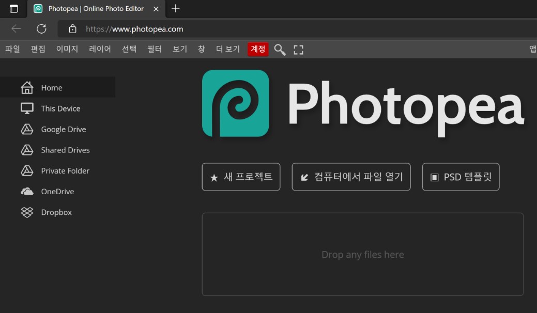Select the Photopea | Online Photo Editor tab
Image resolution: width=537 pixels, height=313 pixels.
[96, 9]
